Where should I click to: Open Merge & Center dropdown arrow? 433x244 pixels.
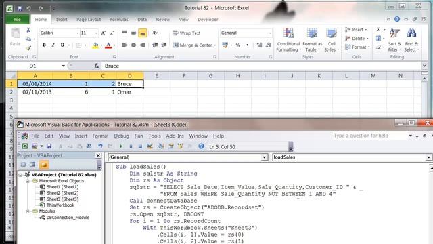click(x=215, y=45)
